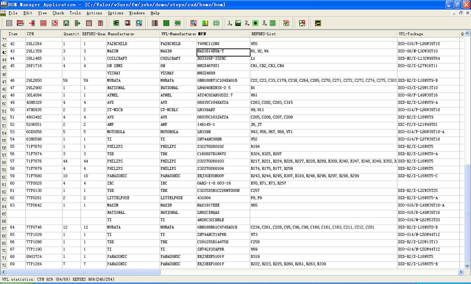Viewport: 471px width, 284px height.
Task: Open the Edit menu
Action: coord(28,13)
